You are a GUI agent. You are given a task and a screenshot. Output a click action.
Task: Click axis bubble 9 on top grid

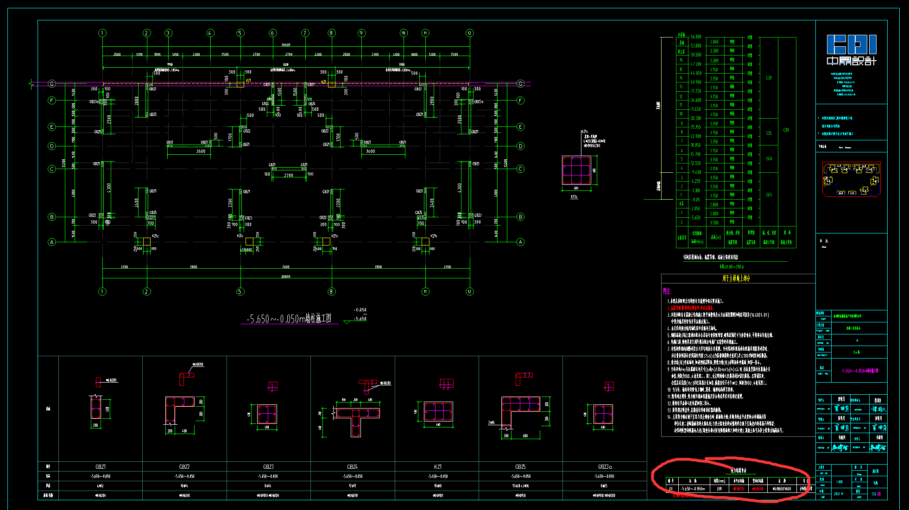pyautogui.click(x=361, y=33)
